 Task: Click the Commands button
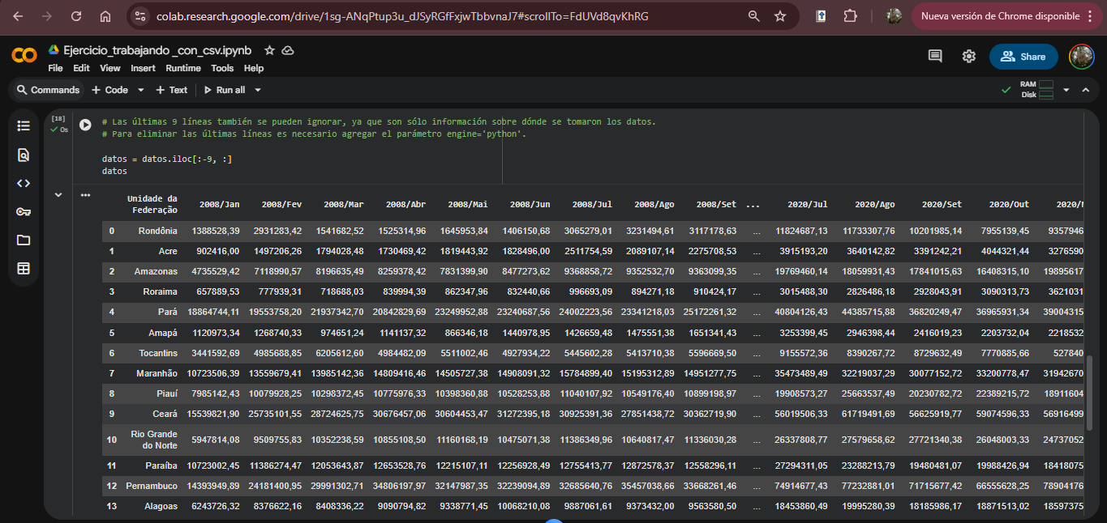(47, 90)
